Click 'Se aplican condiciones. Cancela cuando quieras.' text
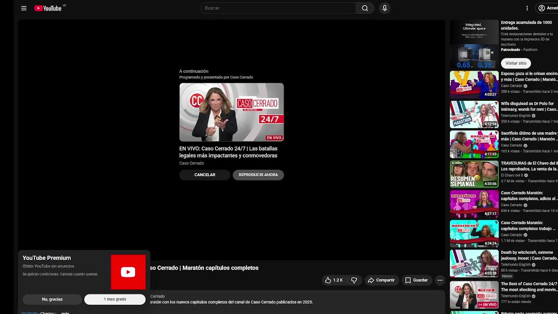 [x=60, y=274]
